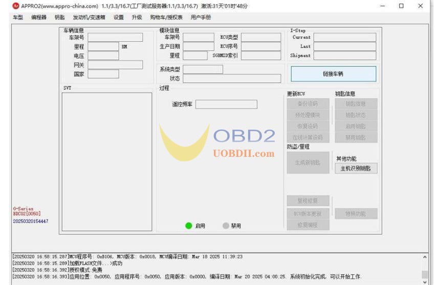
Task: Focus the 车架号 field in 车辆信息
Action: (116, 37)
